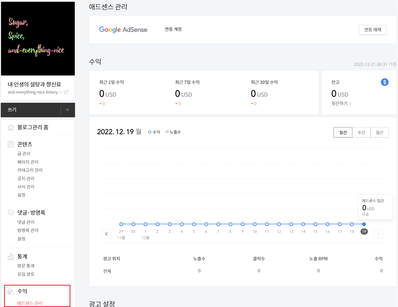Click the revenue coins icon
Image resolution: width=398 pixels, height=307 pixels.
[x=11, y=291]
